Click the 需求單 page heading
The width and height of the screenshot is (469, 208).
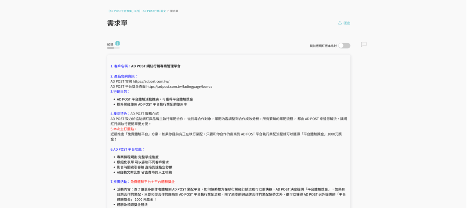point(118,23)
